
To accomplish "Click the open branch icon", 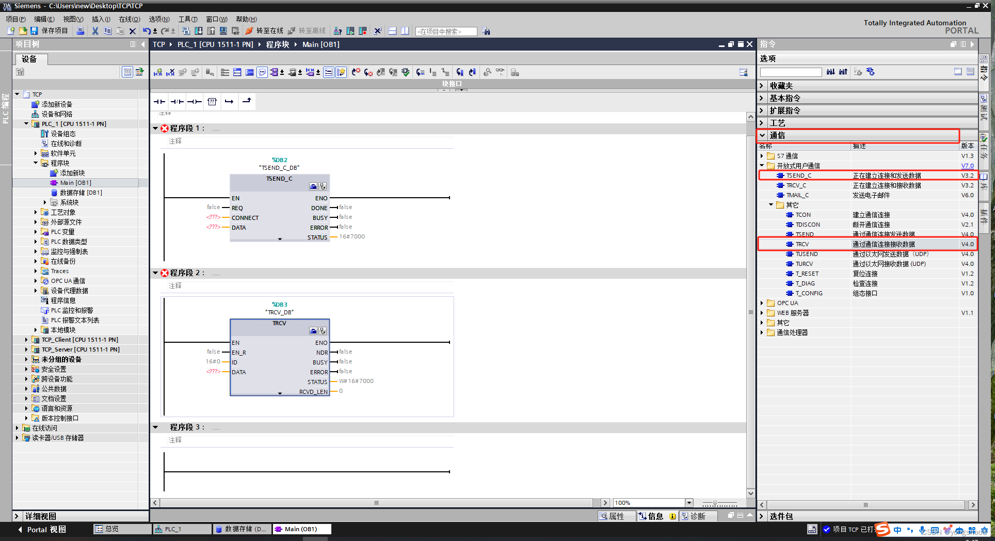I will (x=229, y=102).
